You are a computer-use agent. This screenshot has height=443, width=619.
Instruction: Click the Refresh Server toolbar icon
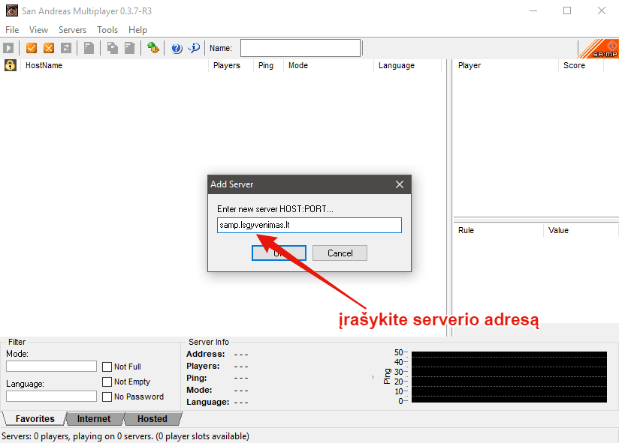[x=66, y=48]
